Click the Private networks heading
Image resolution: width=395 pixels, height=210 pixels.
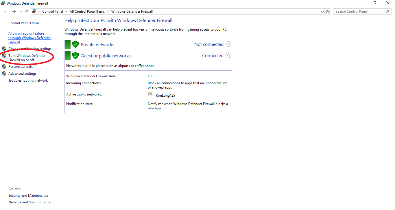pyautogui.click(x=97, y=44)
